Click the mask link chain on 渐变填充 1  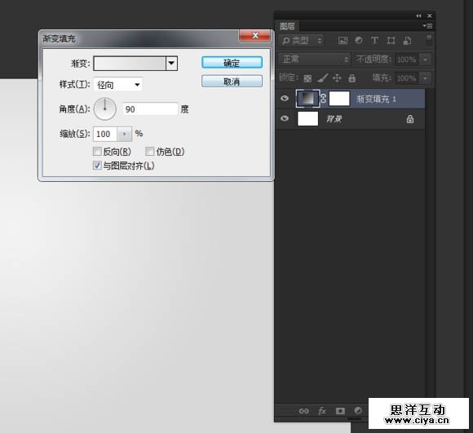324,99
